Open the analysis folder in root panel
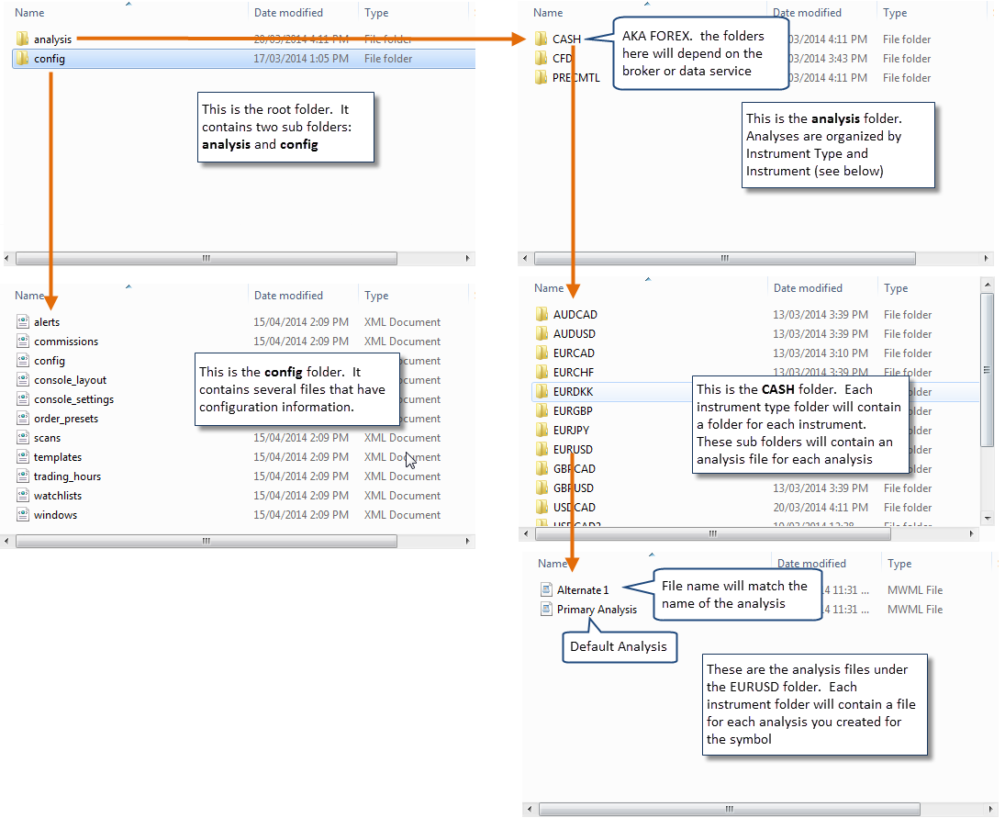 (52, 39)
